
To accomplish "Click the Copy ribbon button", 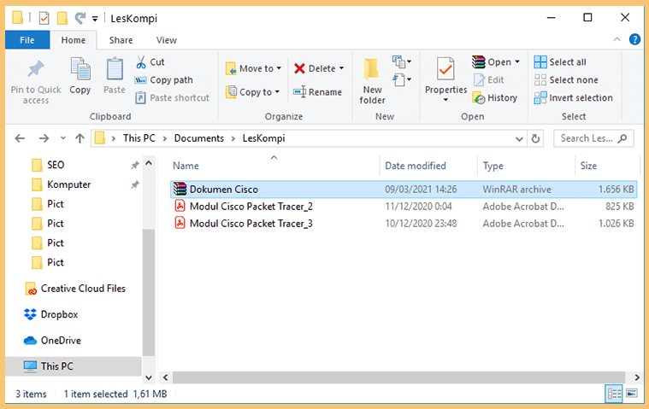I will pyautogui.click(x=80, y=77).
